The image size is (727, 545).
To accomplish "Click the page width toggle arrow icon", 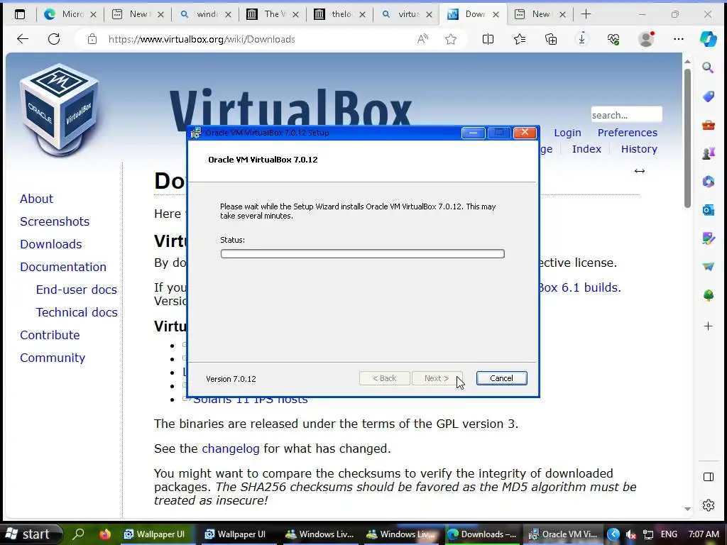I will click(640, 171).
